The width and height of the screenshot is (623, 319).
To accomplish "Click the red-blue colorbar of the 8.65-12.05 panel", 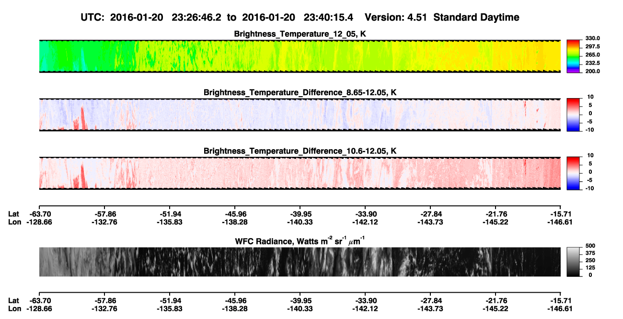I will [574, 114].
